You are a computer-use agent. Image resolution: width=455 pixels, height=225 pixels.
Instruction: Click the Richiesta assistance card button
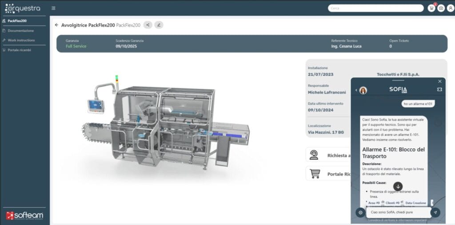point(328,155)
